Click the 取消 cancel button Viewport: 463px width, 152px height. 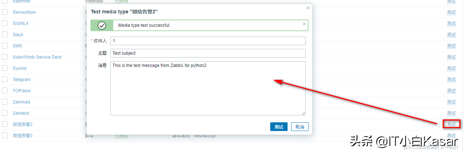(x=300, y=127)
